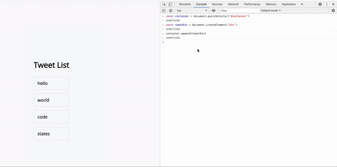
Task: Toggle the live expression eye icon
Action: (x=214, y=11)
